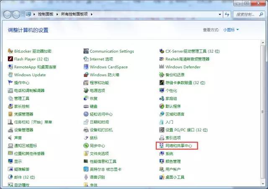Open 邮件 (32 位) link
268x189 pixels.
pyautogui.click(x=24, y=177)
